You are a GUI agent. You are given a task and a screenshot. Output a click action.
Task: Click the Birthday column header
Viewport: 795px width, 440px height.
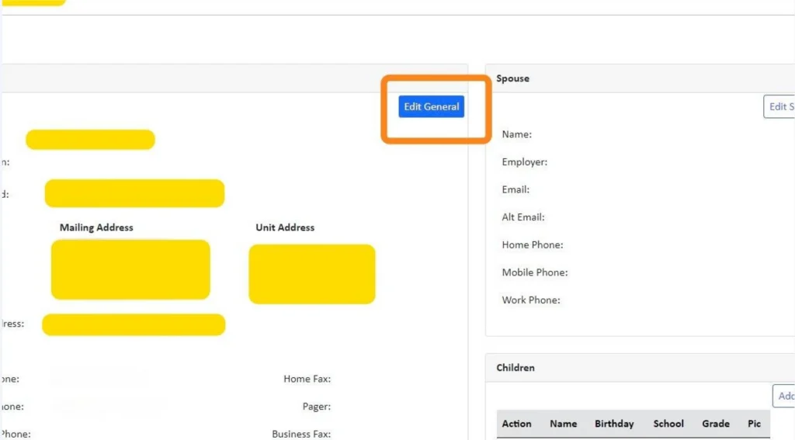(614, 424)
